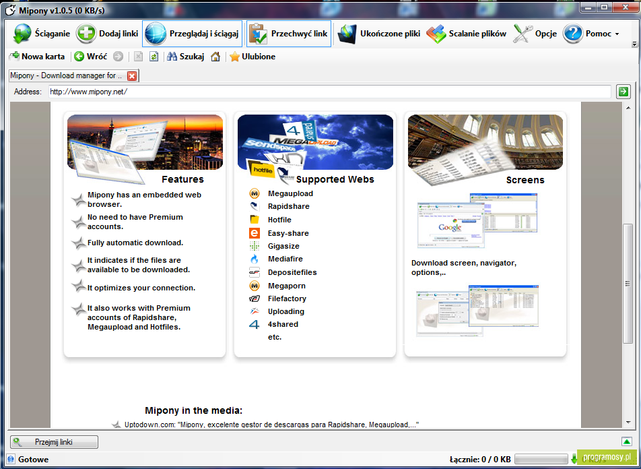Viewport: 641px width, 469px height.
Task: Open the Ulubione favorites
Action: [x=252, y=57]
